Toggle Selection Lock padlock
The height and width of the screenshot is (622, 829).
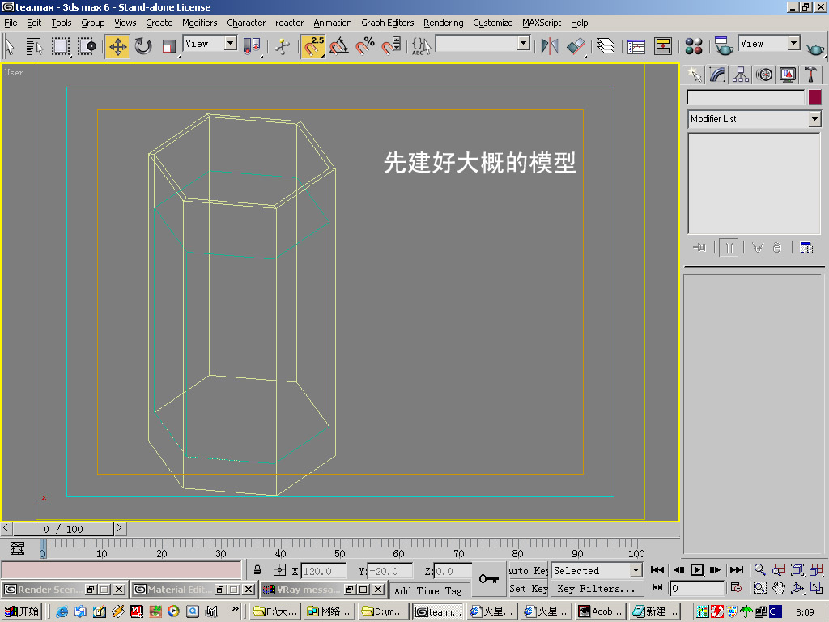[x=257, y=570]
